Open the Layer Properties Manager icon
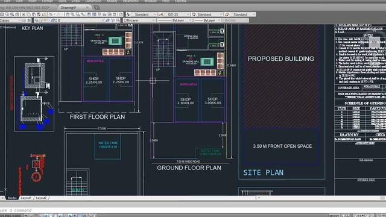Viewport: 386px width, 217px height. pos(37,20)
